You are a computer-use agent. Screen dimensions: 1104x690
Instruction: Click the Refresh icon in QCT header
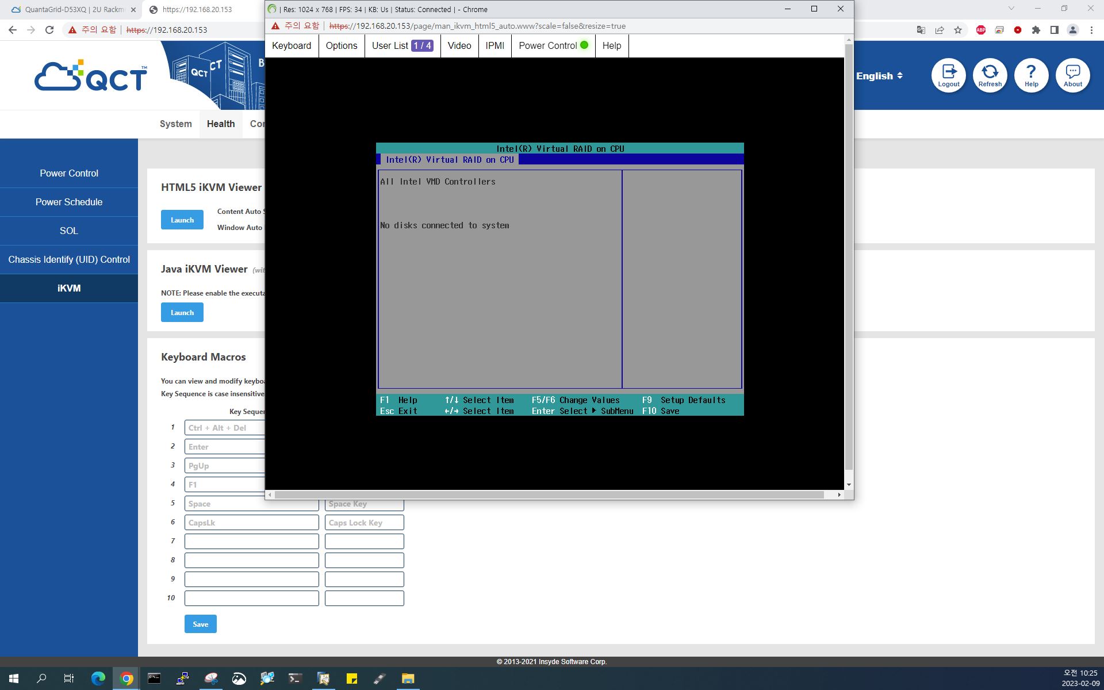990,75
